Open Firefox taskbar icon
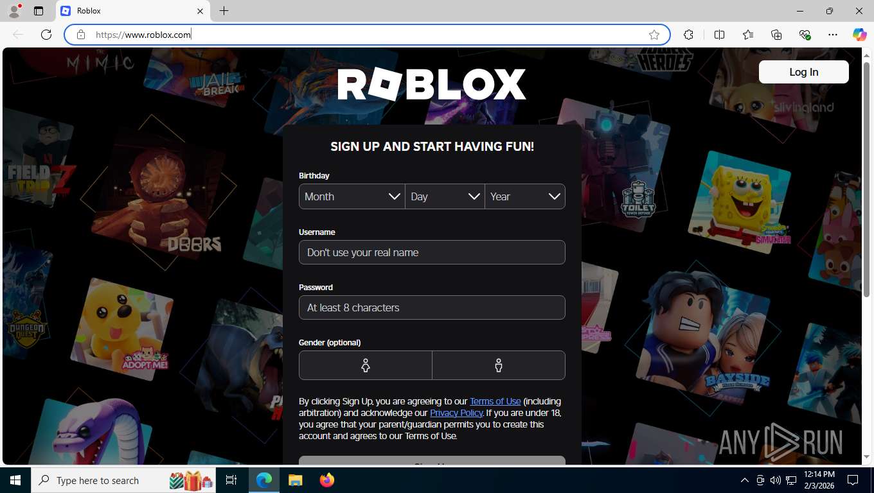Screen dimensions: 874x493 coord(326,480)
